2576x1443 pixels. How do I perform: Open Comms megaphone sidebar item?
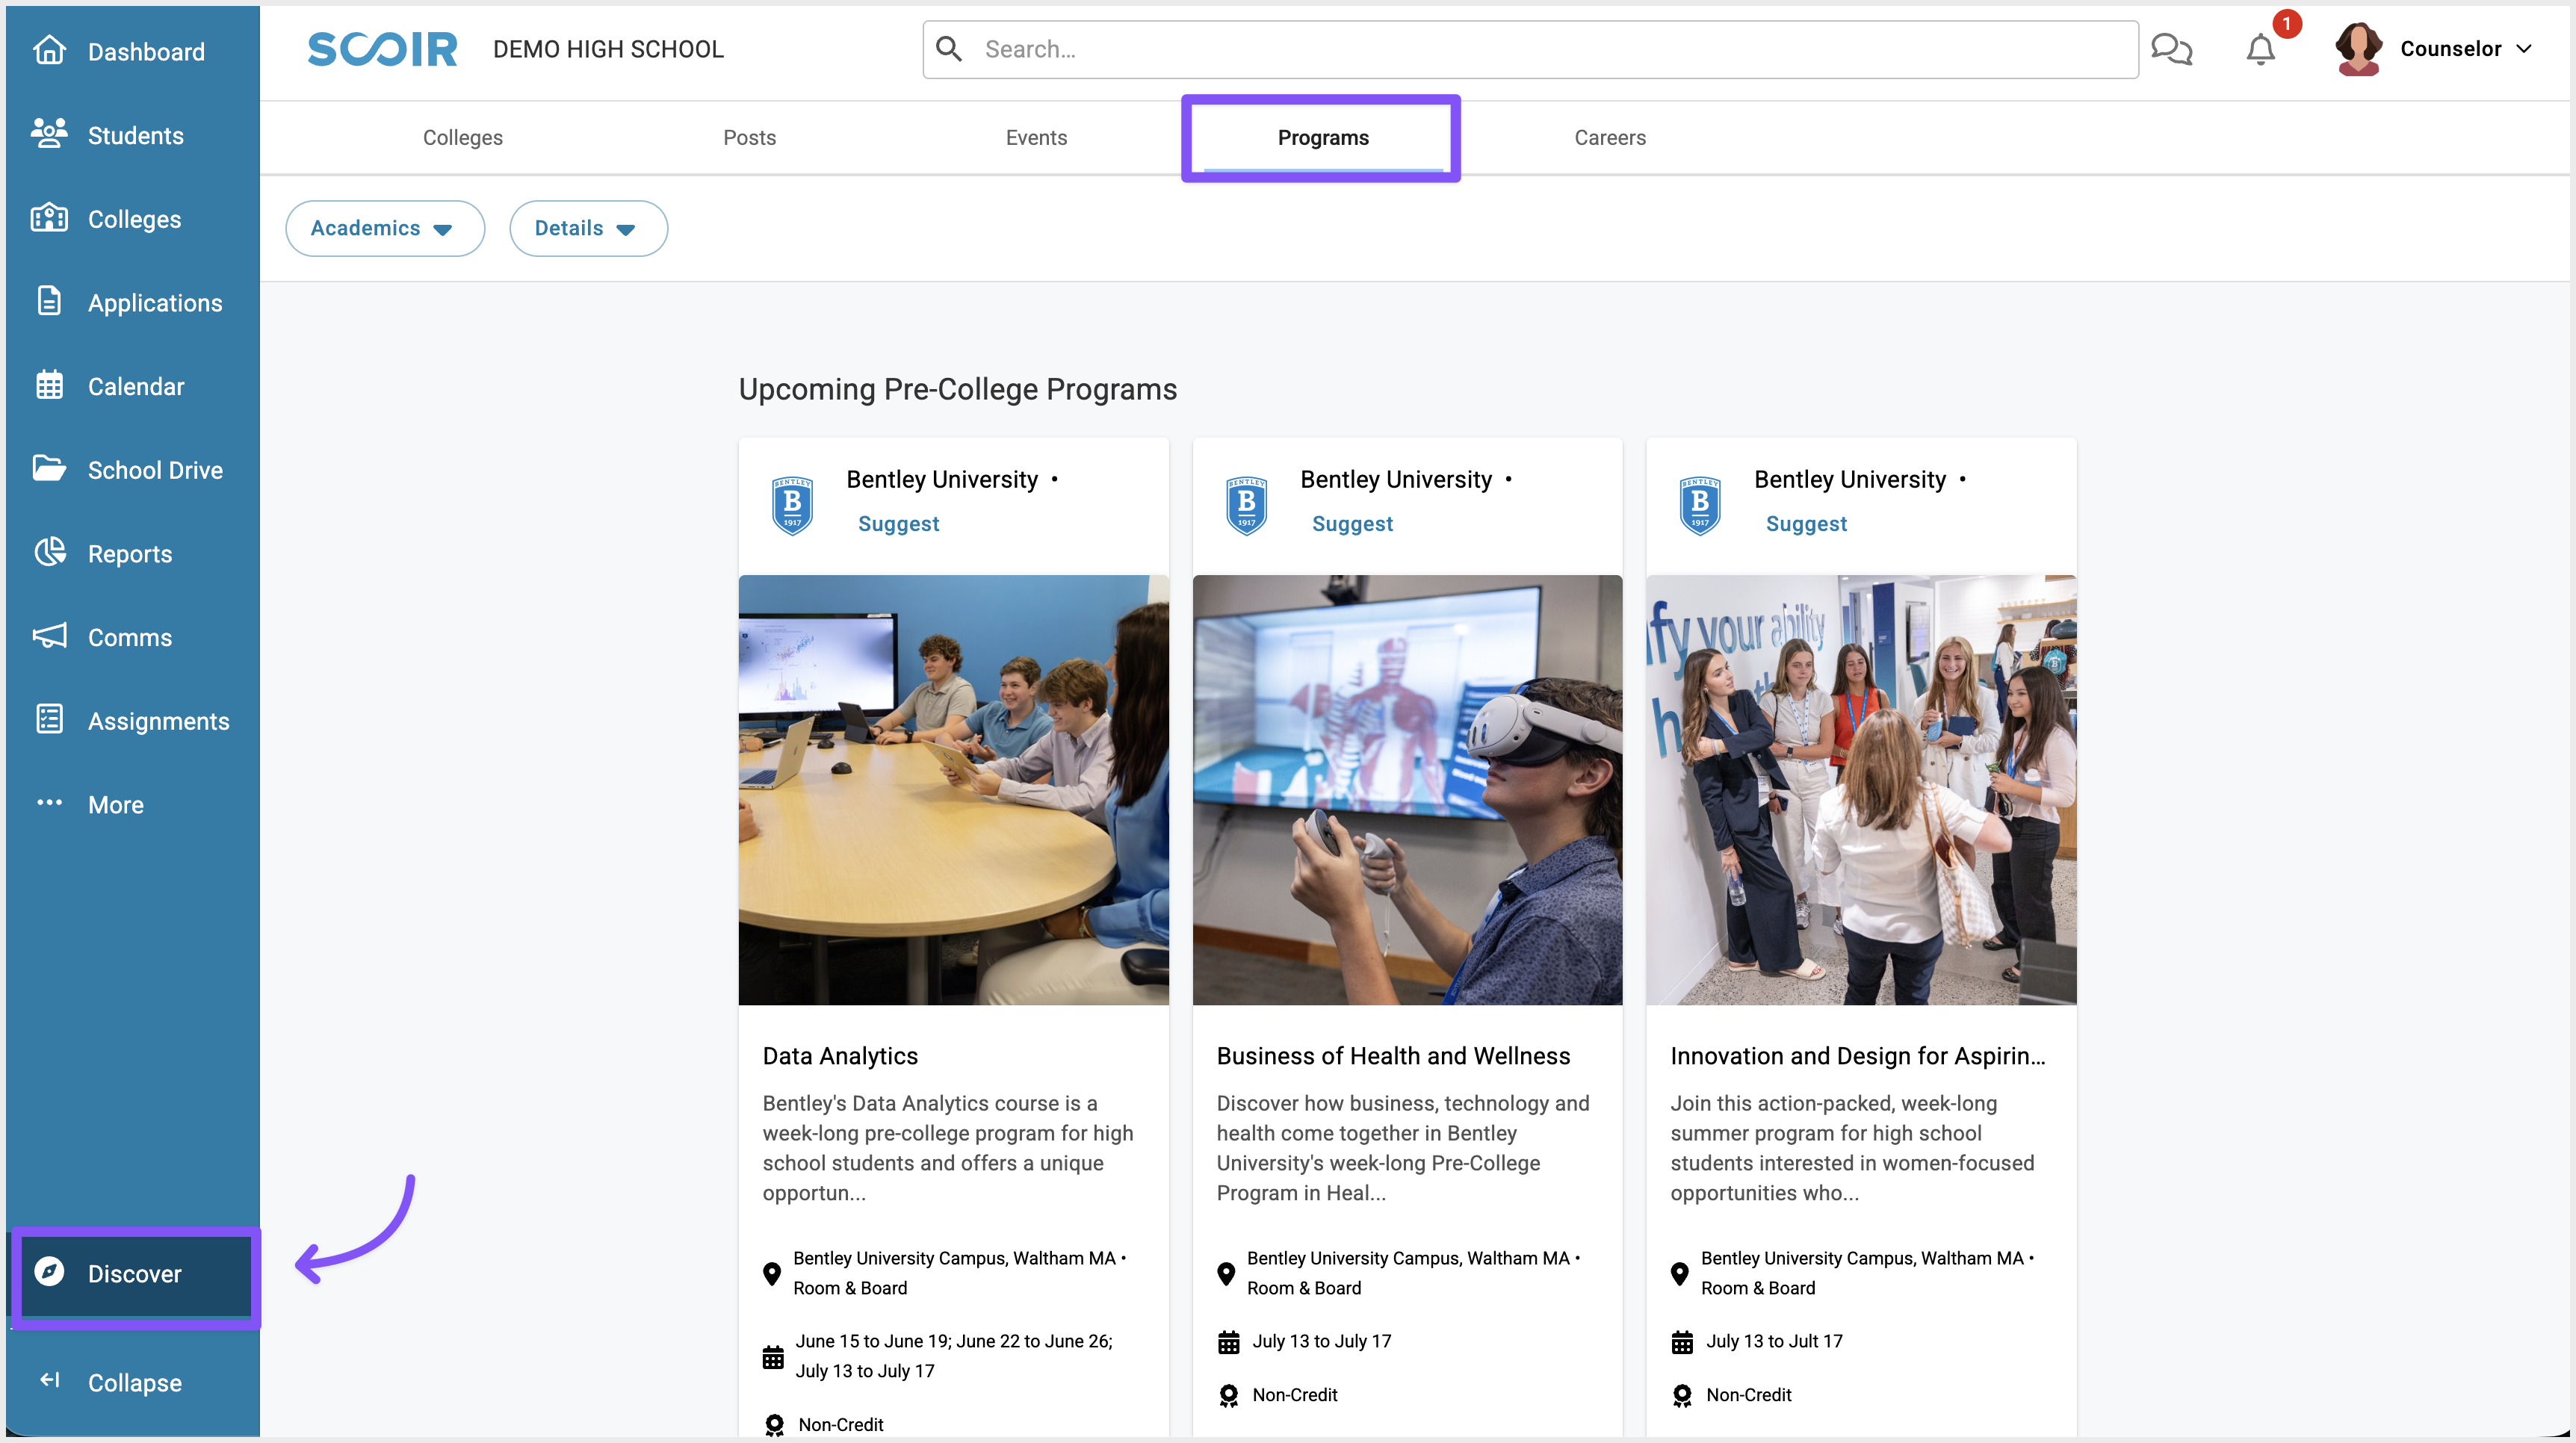(128, 637)
